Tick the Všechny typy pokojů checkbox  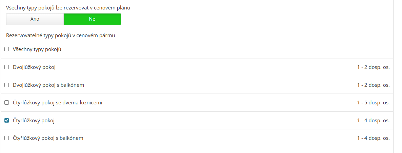pos(6,49)
